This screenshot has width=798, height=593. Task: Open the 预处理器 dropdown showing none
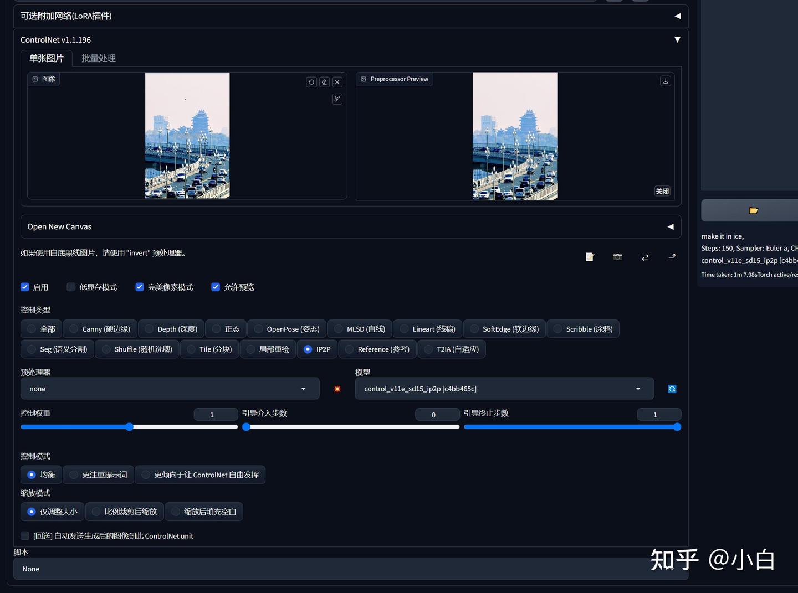pyautogui.click(x=170, y=389)
